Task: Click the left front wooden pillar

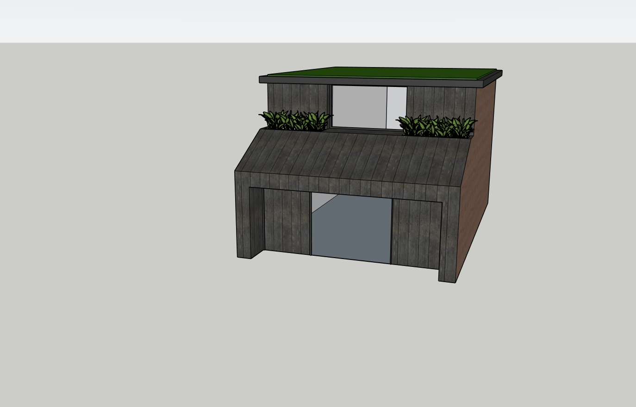Action: [x=243, y=217]
